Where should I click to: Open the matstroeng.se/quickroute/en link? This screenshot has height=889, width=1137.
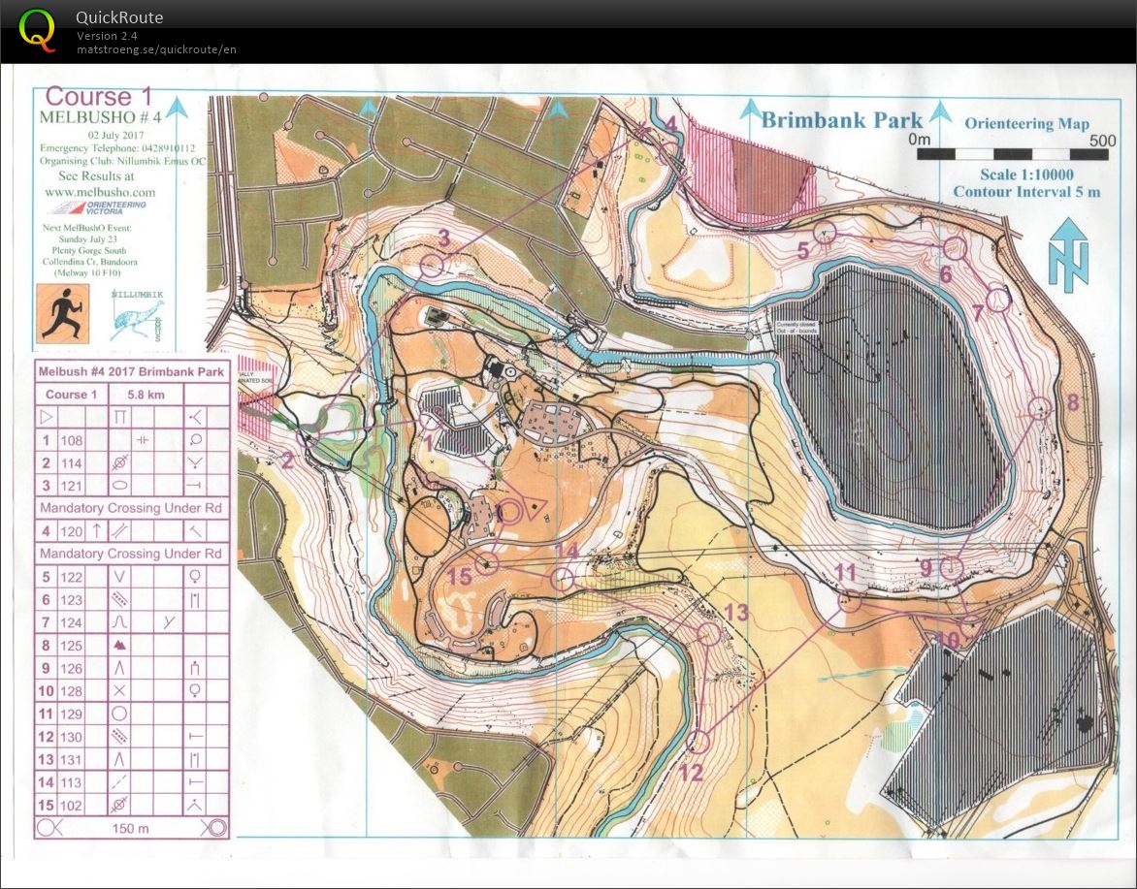(x=157, y=49)
